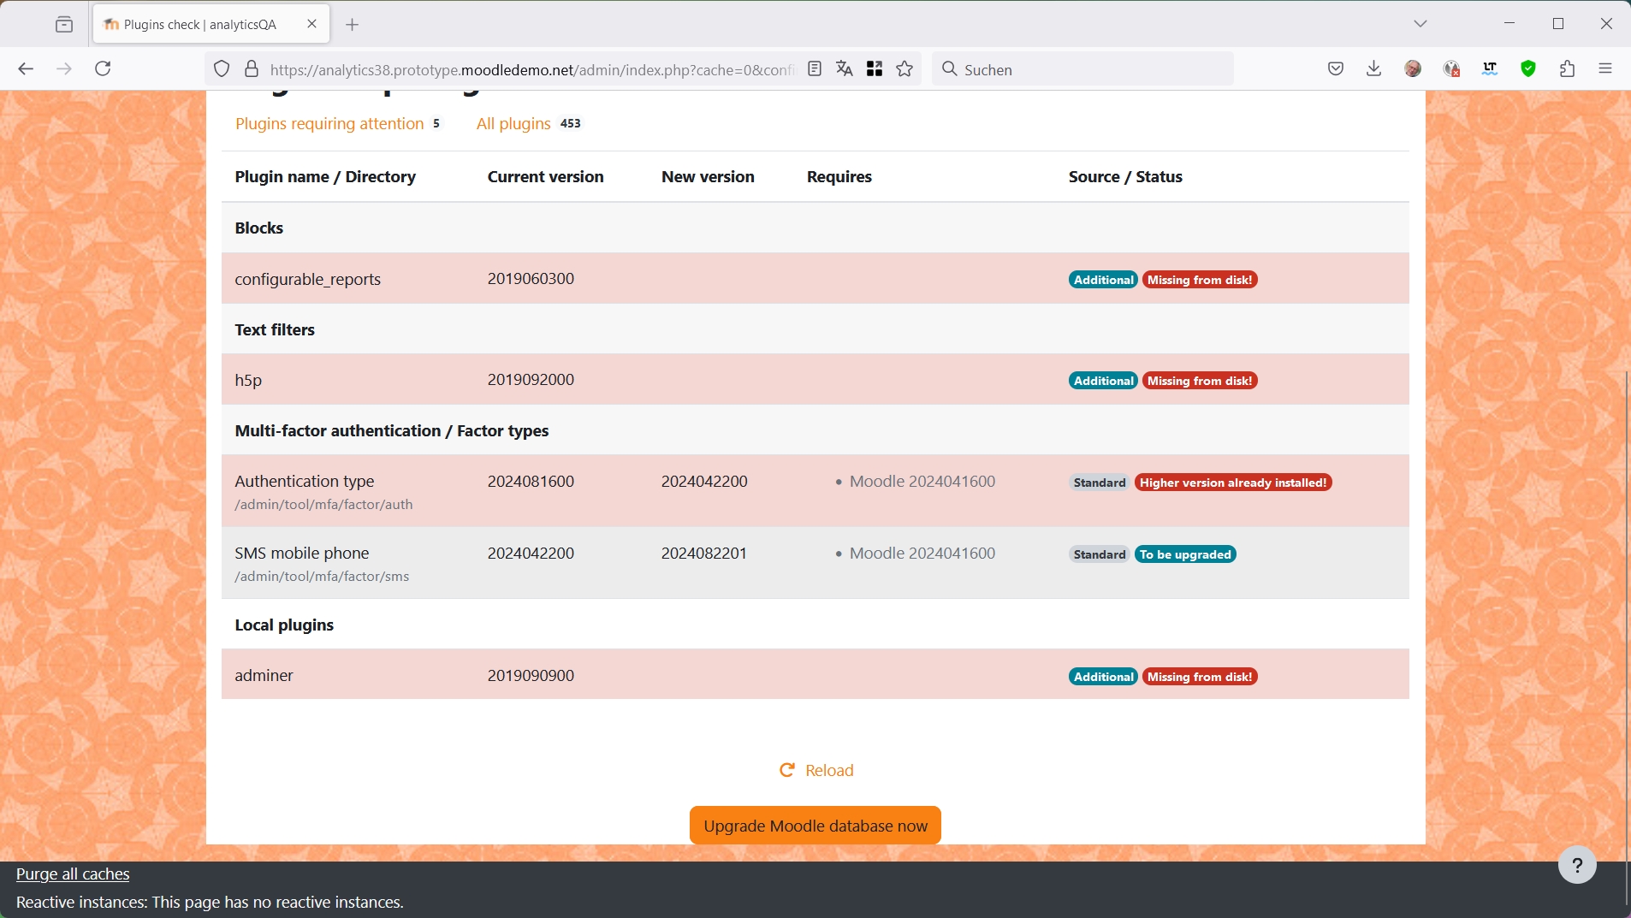The image size is (1631, 918).
Task: Click the Blocks section heading
Action: 259,228
